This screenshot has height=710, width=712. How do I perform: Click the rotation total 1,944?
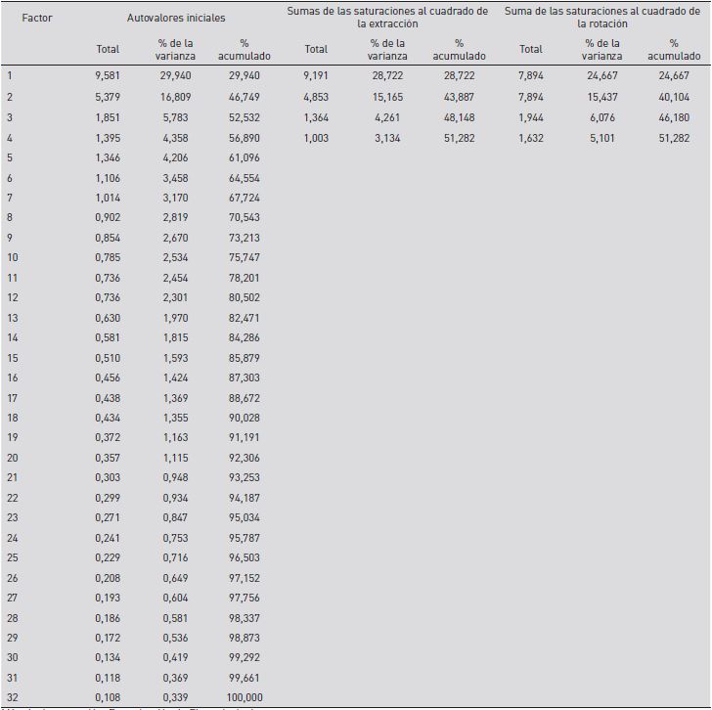click(531, 117)
